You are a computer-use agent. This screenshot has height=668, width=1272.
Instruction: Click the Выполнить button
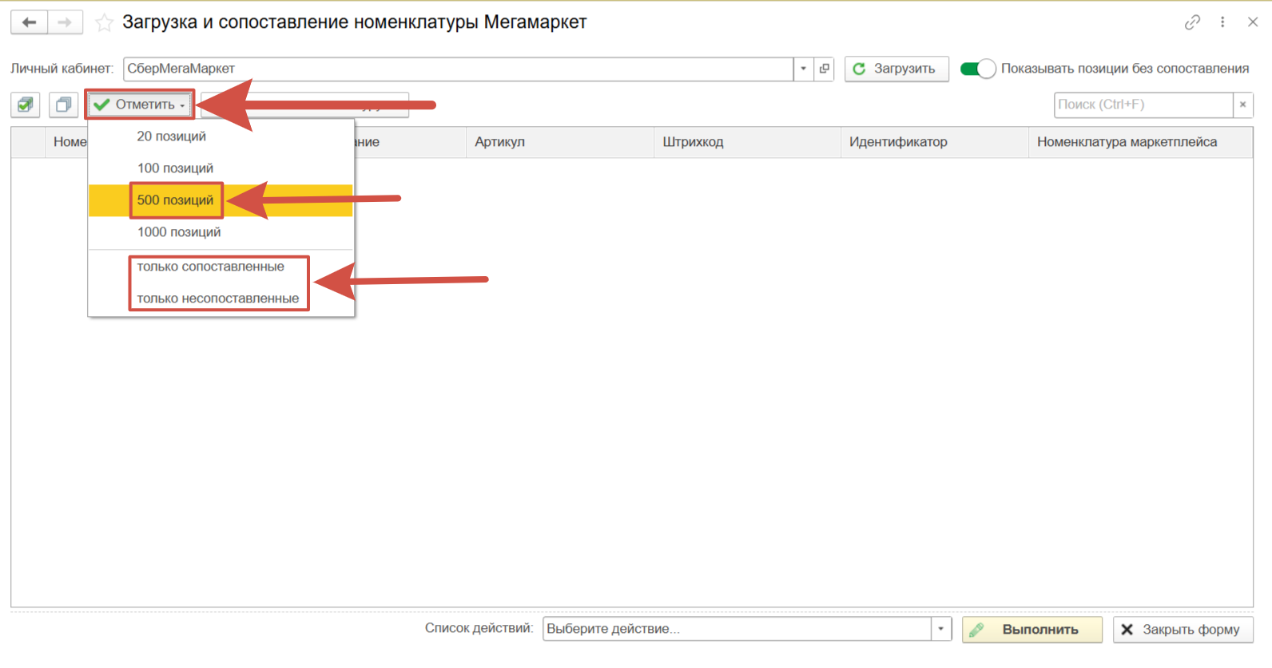point(1032,630)
